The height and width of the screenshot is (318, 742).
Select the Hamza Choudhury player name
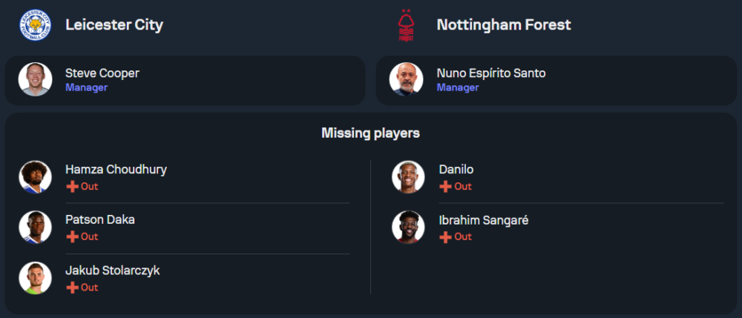(x=116, y=170)
